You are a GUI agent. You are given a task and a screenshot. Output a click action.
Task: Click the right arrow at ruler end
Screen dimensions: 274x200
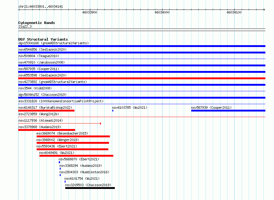(264, 10)
